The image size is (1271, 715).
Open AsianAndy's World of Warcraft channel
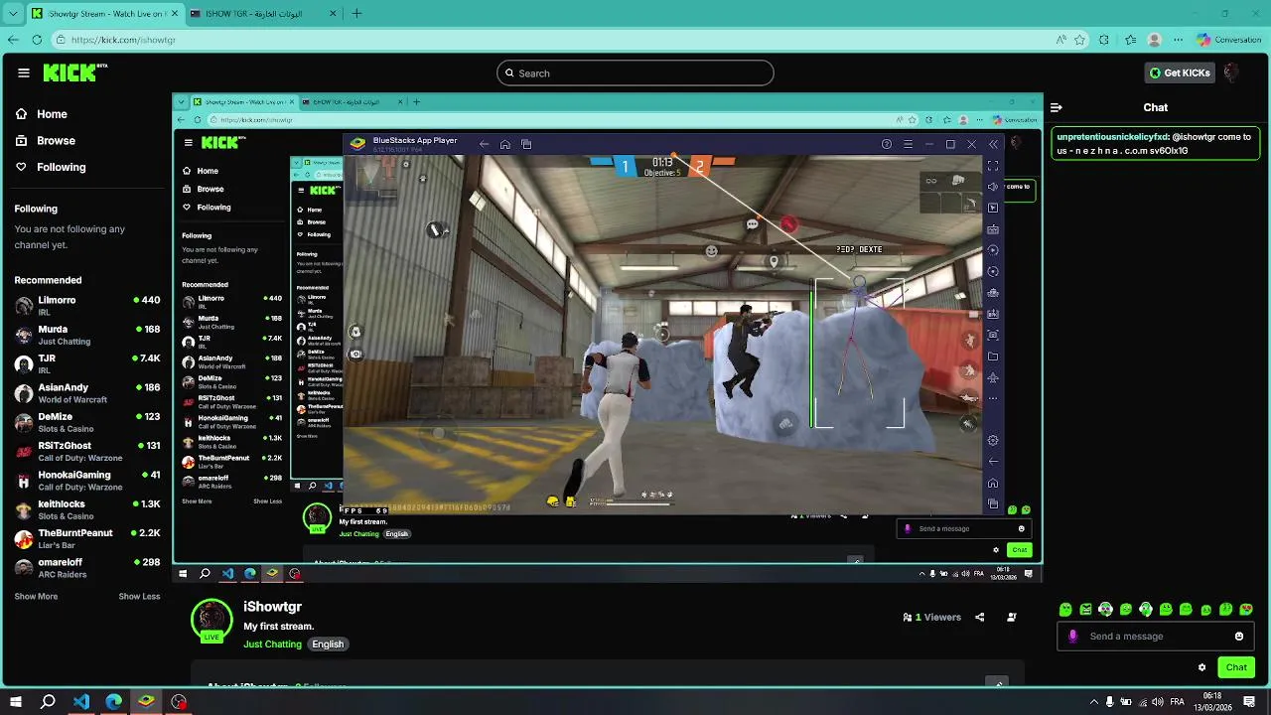tap(87, 392)
